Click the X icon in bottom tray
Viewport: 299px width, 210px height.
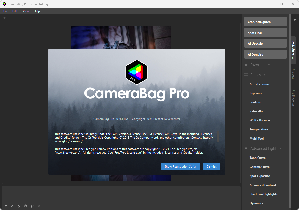pyautogui.click(x=39, y=206)
